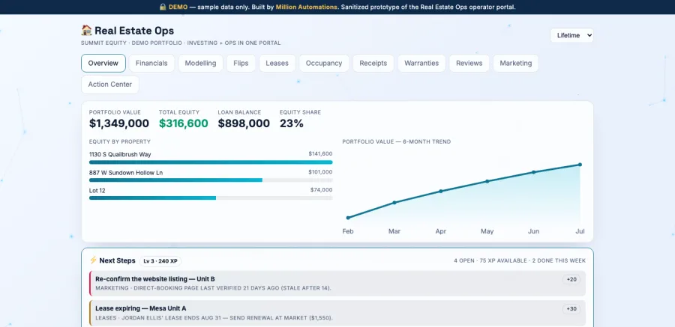Click the +30 XP badge
The height and width of the screenshot is (327, 675).
(571, 309)
